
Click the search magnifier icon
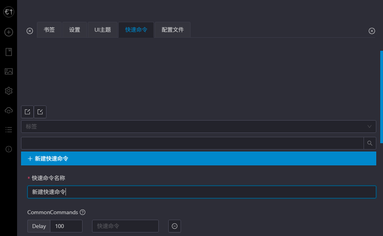tap(370, 143)
